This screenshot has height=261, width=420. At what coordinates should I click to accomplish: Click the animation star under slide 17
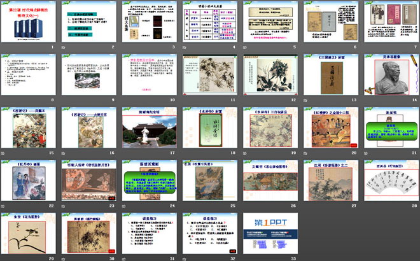pyautogui.click(x=123, y=153)
